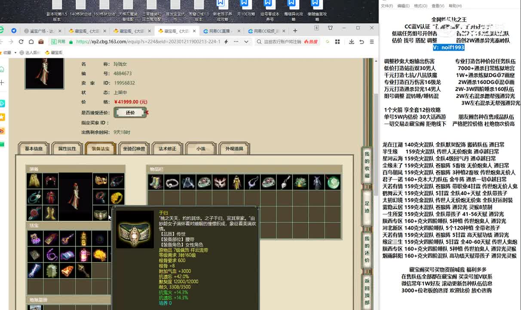Viewport: 521px width, 310px height.
Task: Close the active 藏宝阁 browser tab
Action: click(194, 31)
